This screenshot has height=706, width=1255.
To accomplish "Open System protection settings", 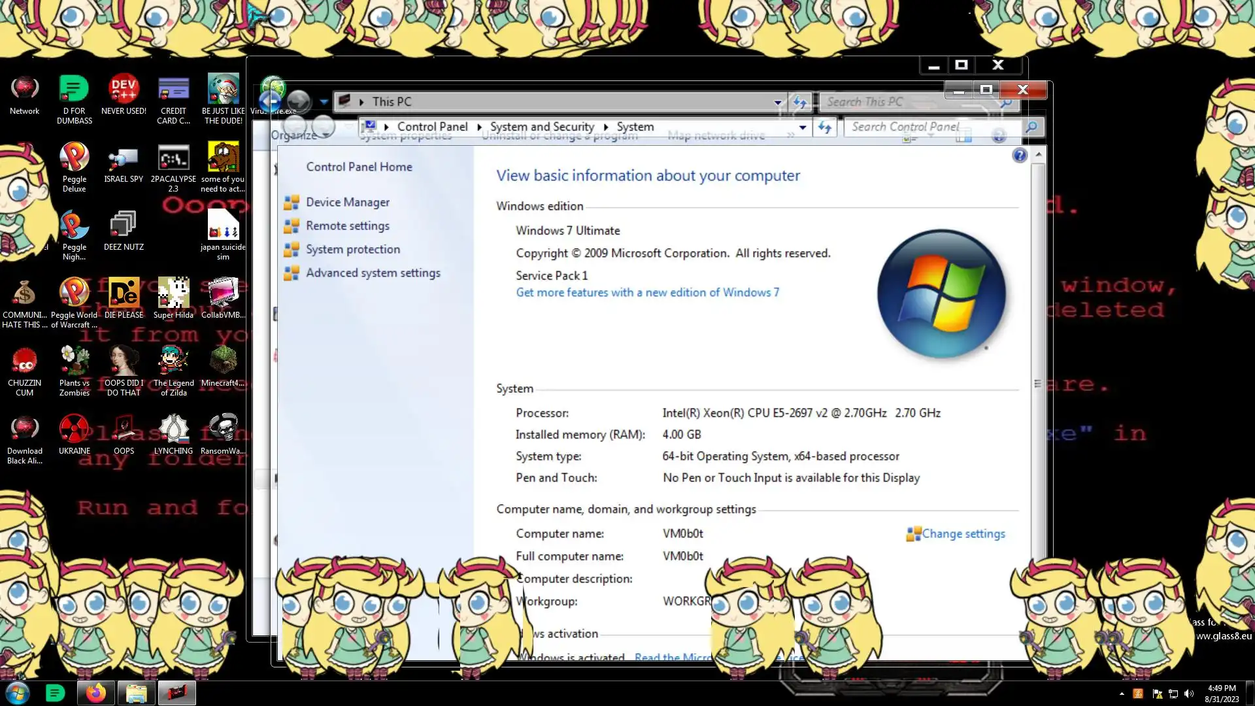I will click(x=352, y=250).
